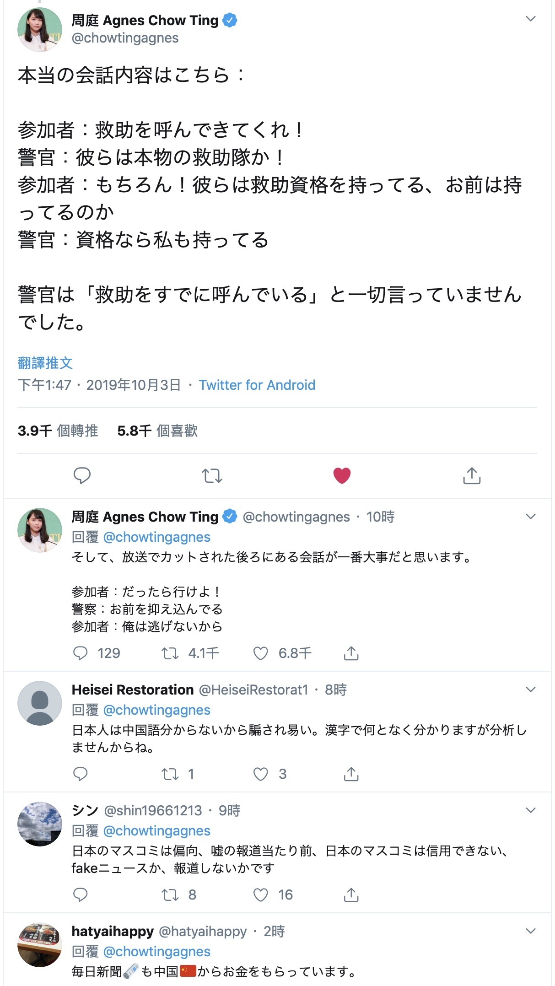Click 翻譯推文 to translate the tweet
The width and height of the screenshot is (555, 986).
coord(45,363)
